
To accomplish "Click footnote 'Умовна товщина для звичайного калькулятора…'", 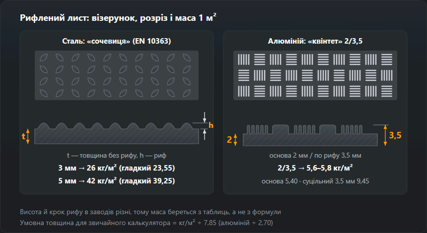I will click(x=146, y=223).
